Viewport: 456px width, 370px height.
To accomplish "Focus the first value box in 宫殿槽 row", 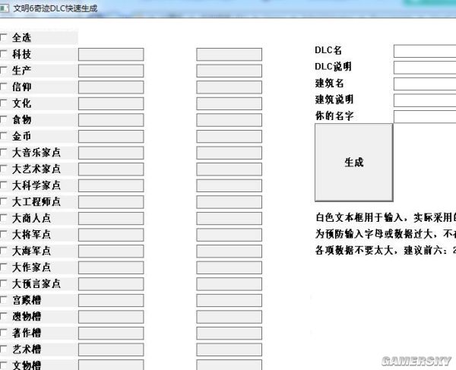I will tap(111, 300).
